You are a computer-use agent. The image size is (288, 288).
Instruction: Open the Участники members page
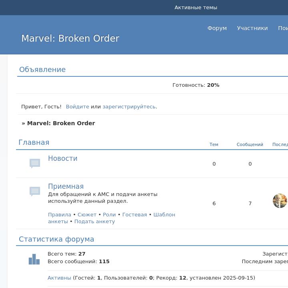point(252,28)
